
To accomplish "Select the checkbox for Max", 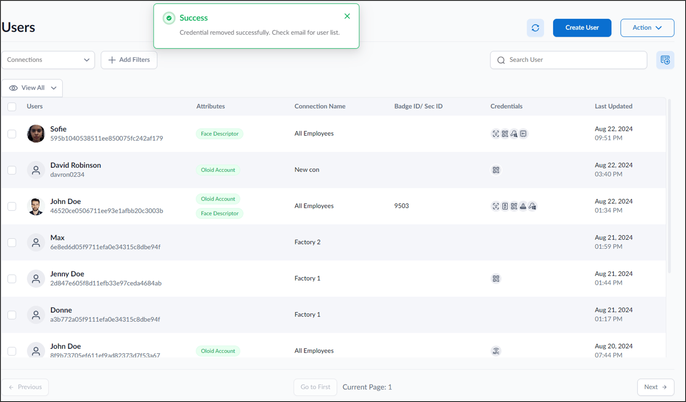I will click(12, 242).
